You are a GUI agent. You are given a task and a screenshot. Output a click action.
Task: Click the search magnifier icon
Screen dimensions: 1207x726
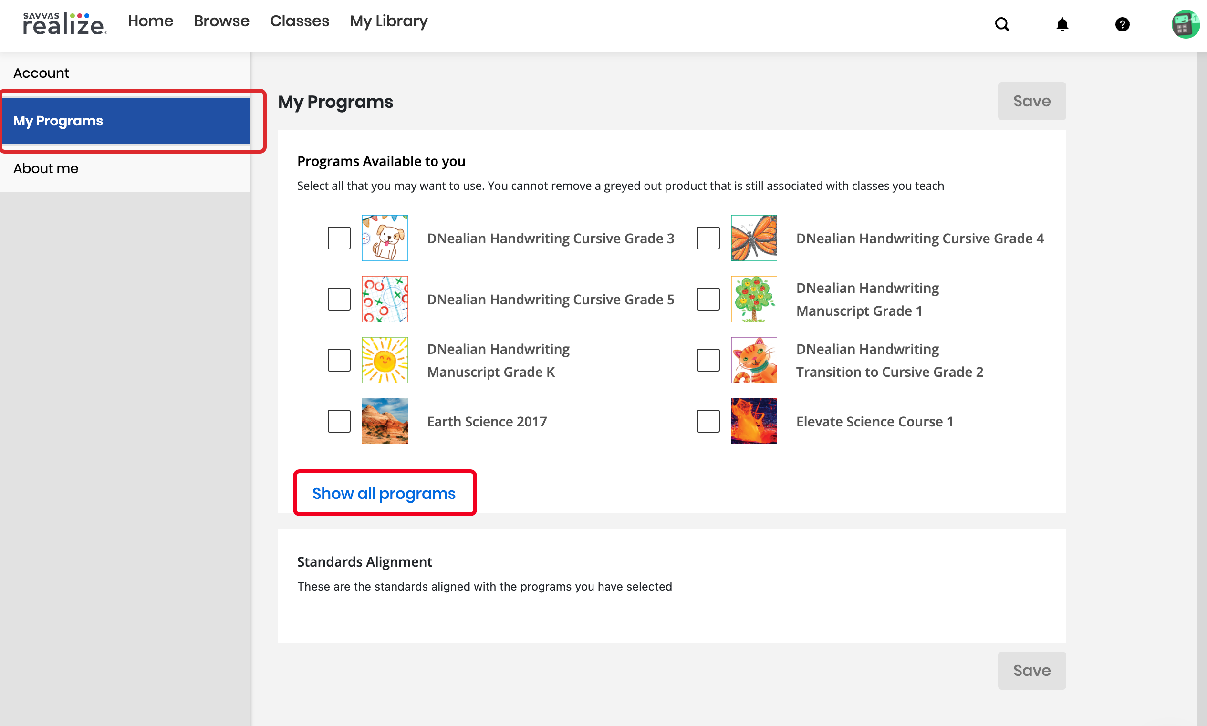click(x=1002, y=24)
